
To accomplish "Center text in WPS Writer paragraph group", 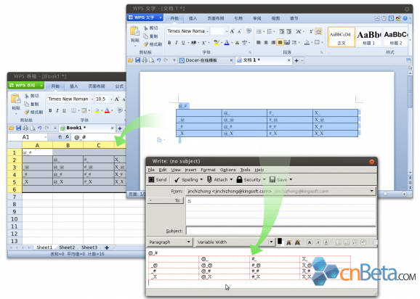I will [266, 43].
